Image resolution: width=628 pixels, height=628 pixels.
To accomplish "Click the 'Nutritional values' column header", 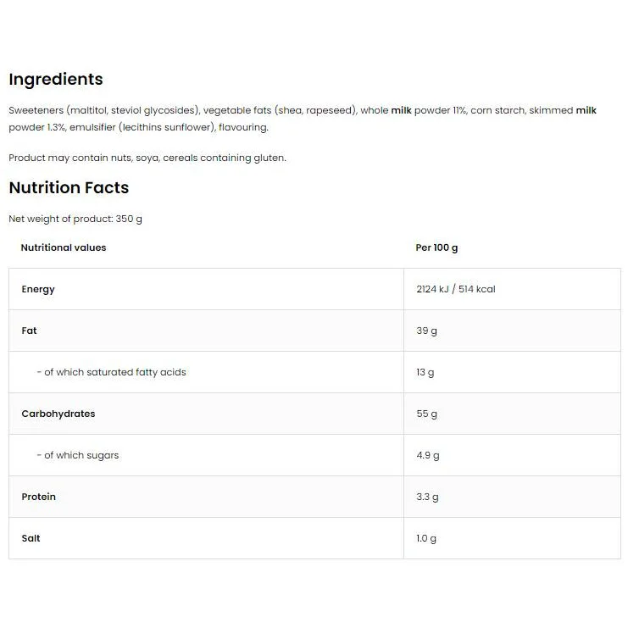I will [x=64, y=247].
